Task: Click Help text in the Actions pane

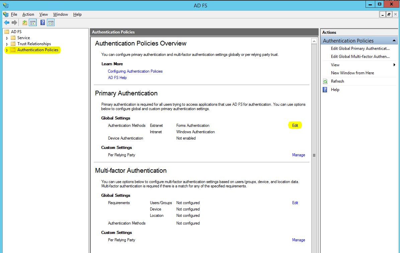Action: [335, 90]
